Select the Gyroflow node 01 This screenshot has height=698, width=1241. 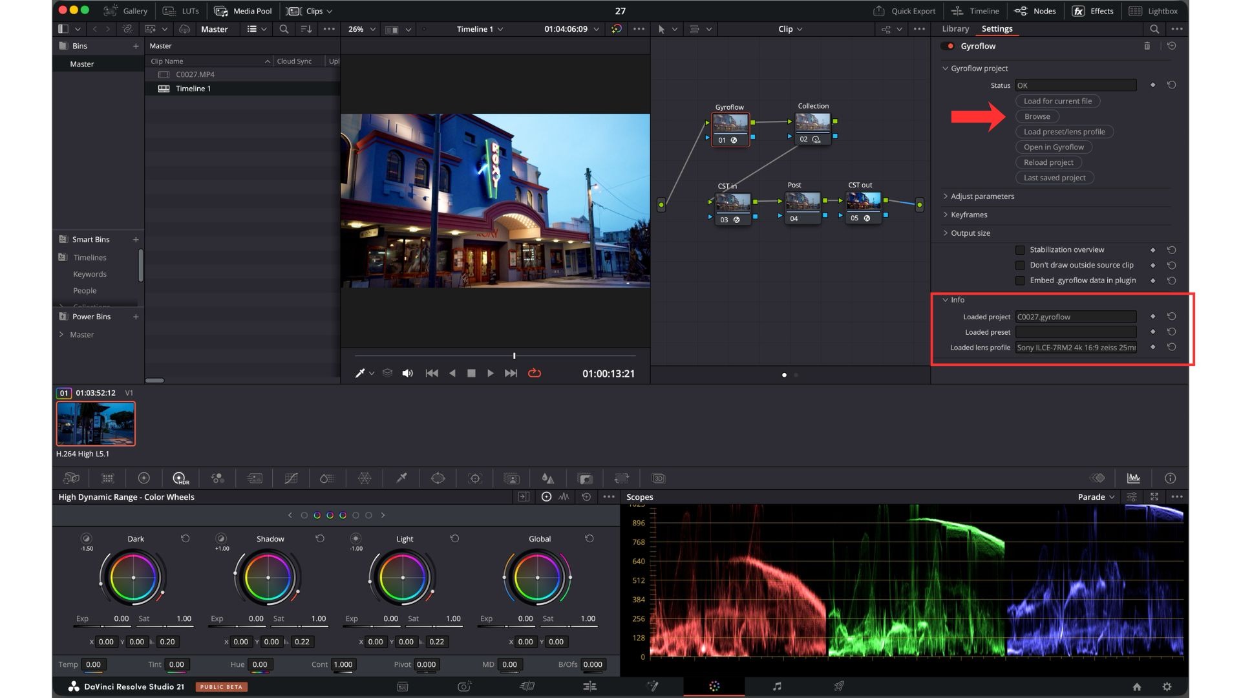click(730, 130)
